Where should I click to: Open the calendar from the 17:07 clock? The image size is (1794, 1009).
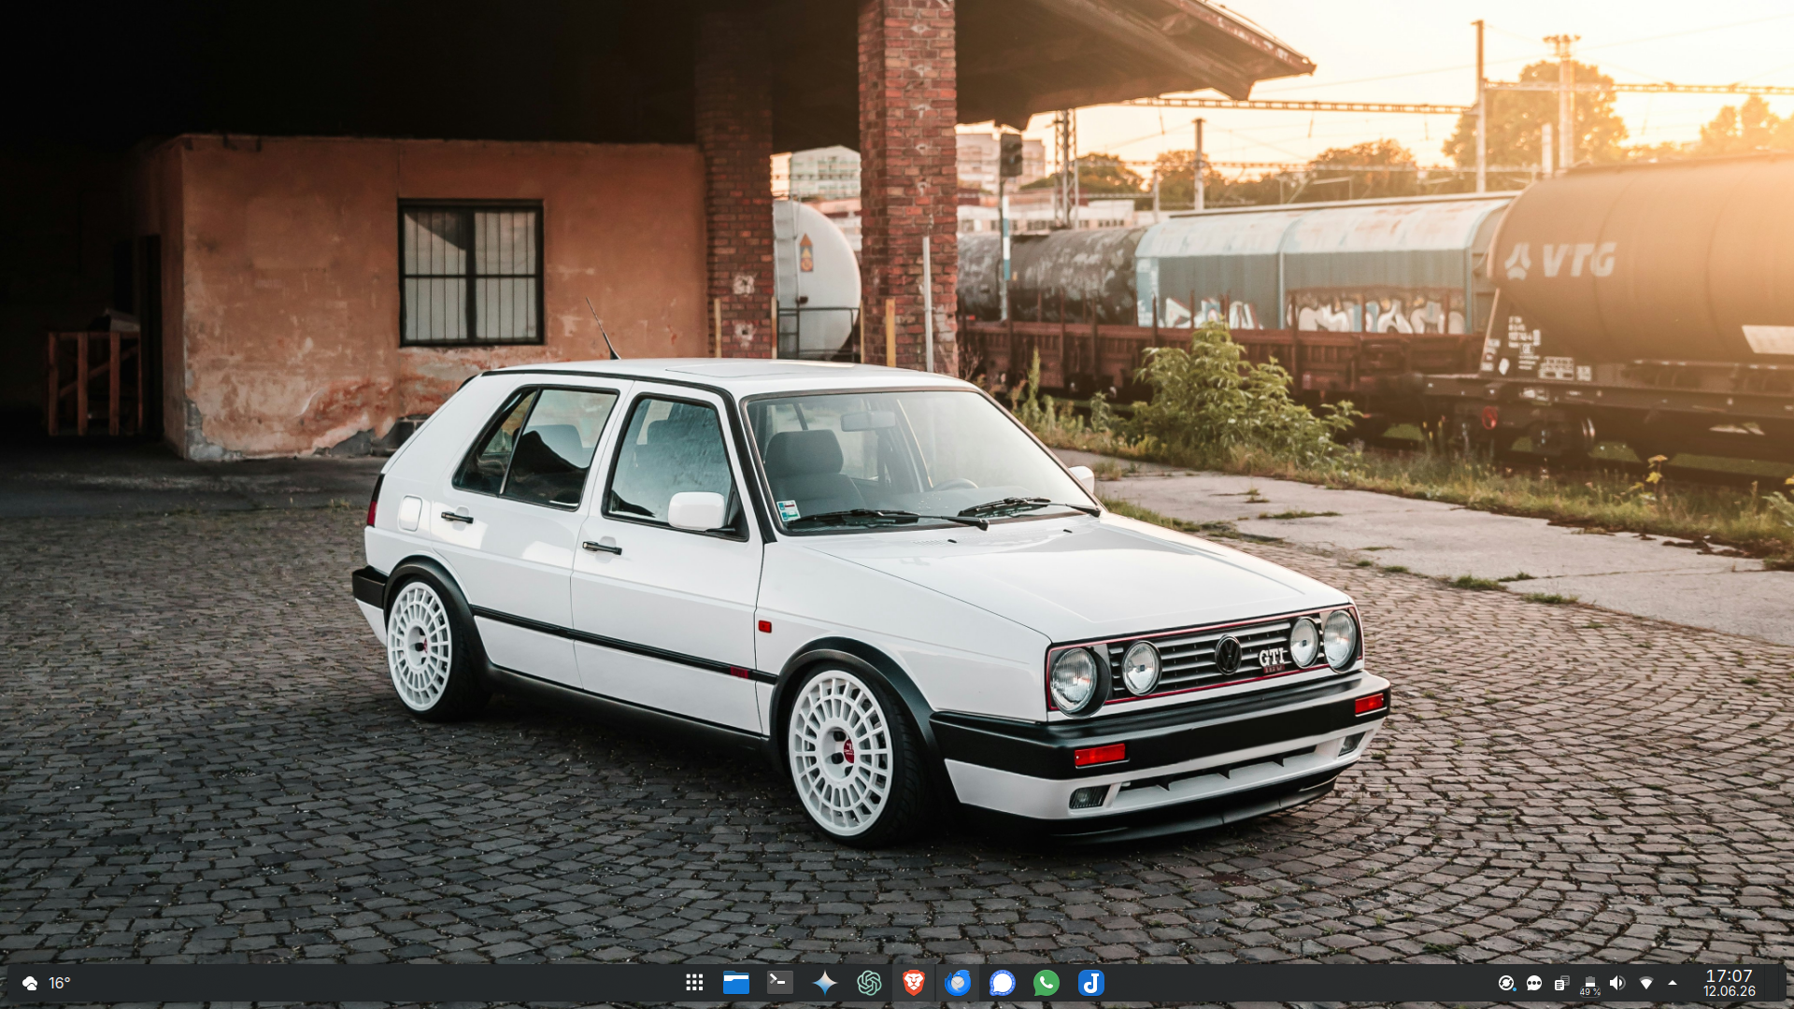pos(1730,983)
